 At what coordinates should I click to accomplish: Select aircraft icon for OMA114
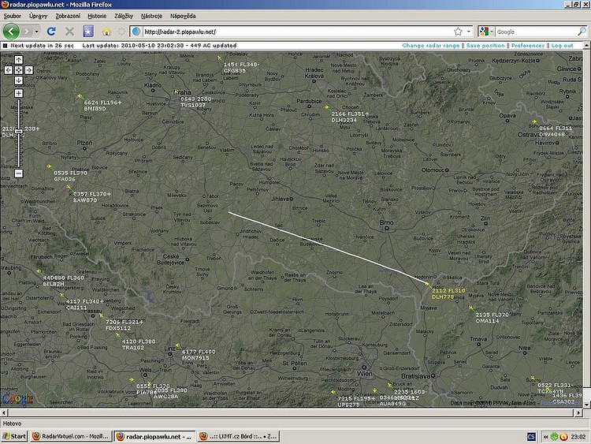[470, 308]
